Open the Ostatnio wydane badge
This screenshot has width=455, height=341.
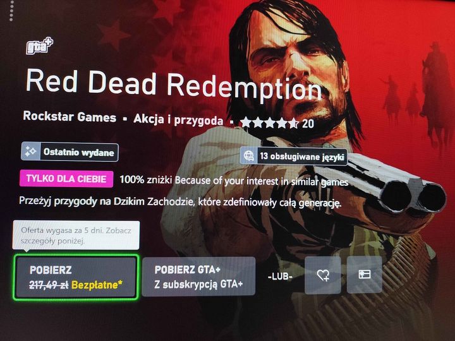70,152
